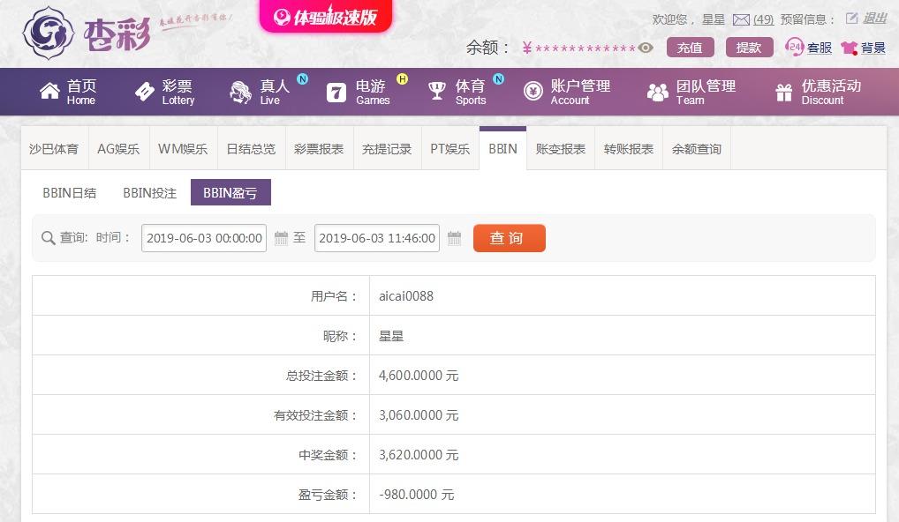Click username value aicai0088
Screen dimensions: 899x522
[x=406, y=296]
